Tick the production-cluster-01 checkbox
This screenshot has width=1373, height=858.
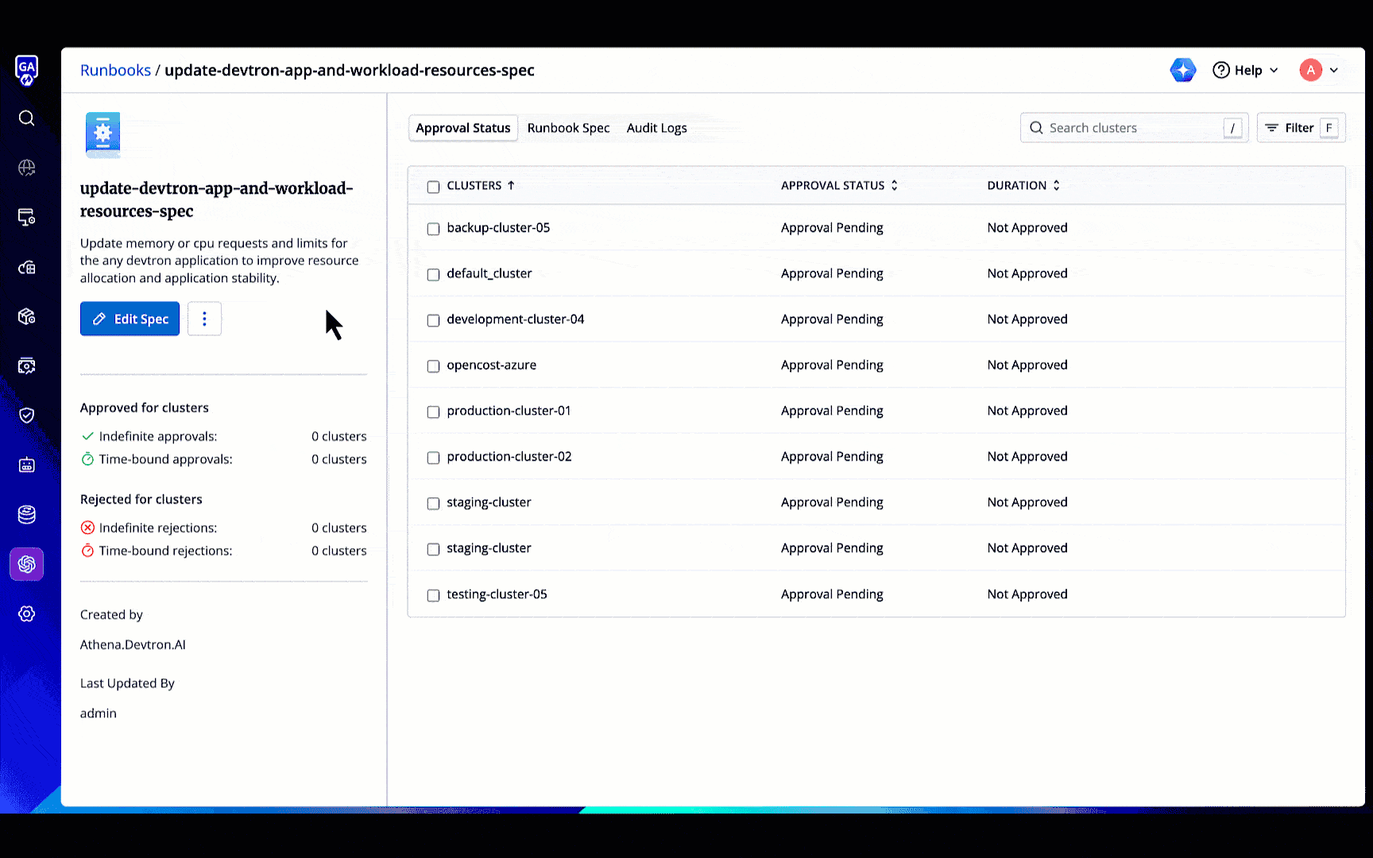pyautogui.click(x=433, y=412)
